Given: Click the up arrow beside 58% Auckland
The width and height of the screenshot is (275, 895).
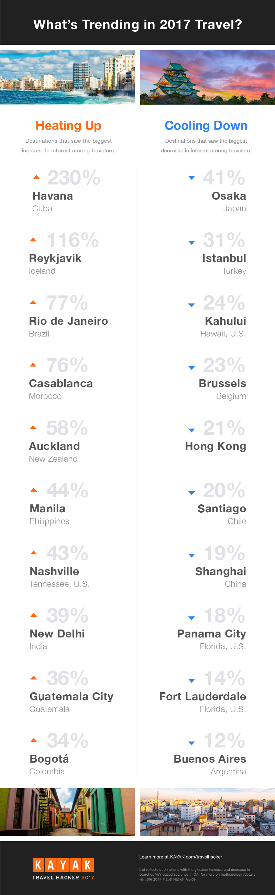Looking at the screenshot, I should click(x=33, y=428).
